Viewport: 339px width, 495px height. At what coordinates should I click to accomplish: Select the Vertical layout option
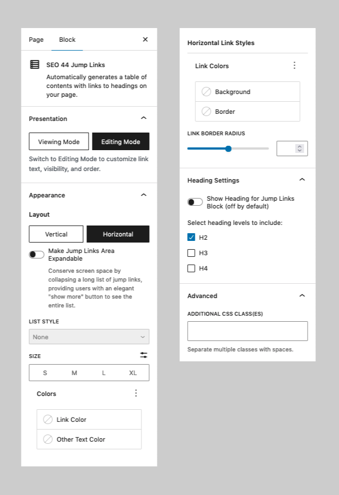(56, 234)
